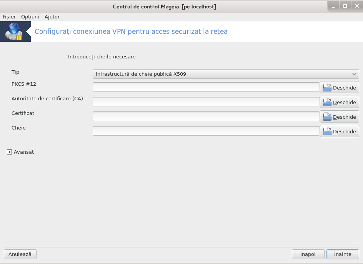Click folder icon for Autoritate de certificare

(327, 102)
